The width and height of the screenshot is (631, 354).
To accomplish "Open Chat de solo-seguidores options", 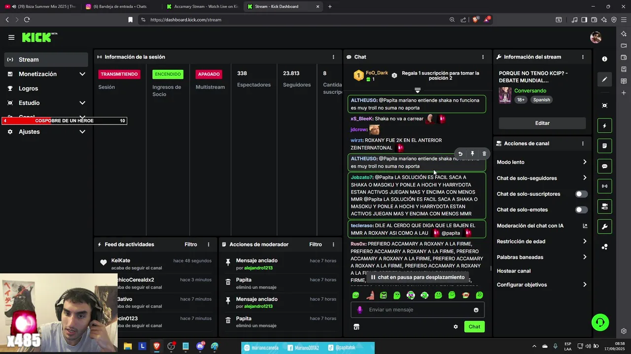I will (542, 178).
